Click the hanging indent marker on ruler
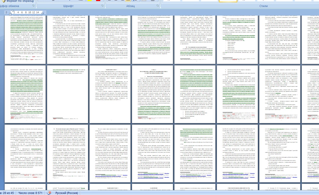The width and height of the screenshot is (319, 195). click(11, 13)
